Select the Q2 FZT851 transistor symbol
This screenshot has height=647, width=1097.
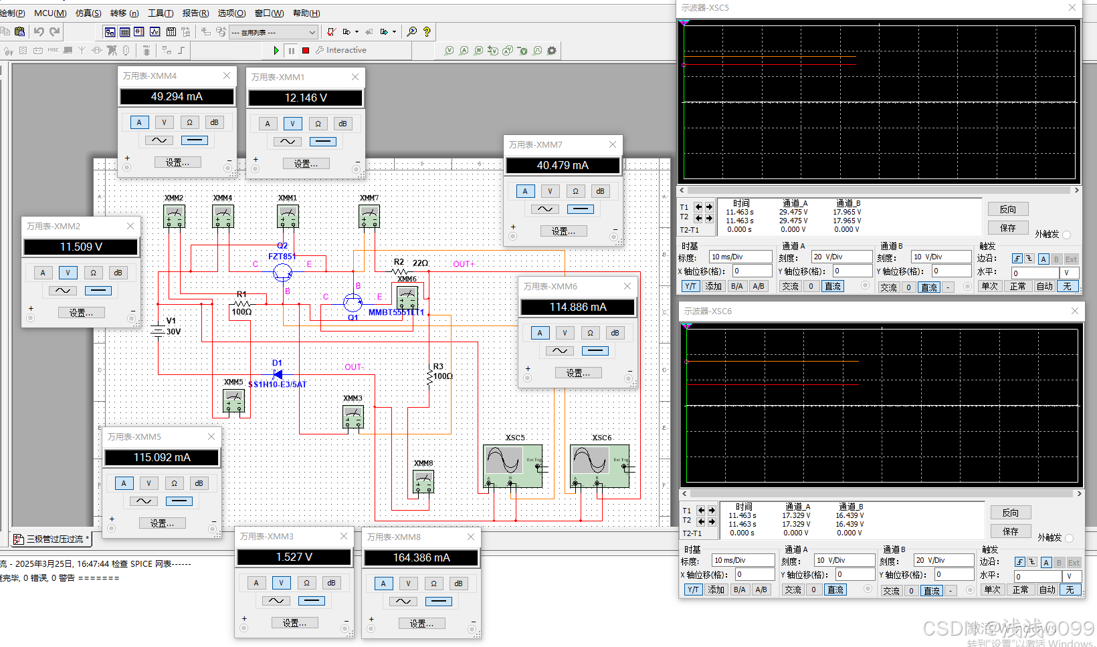point(282,271)
